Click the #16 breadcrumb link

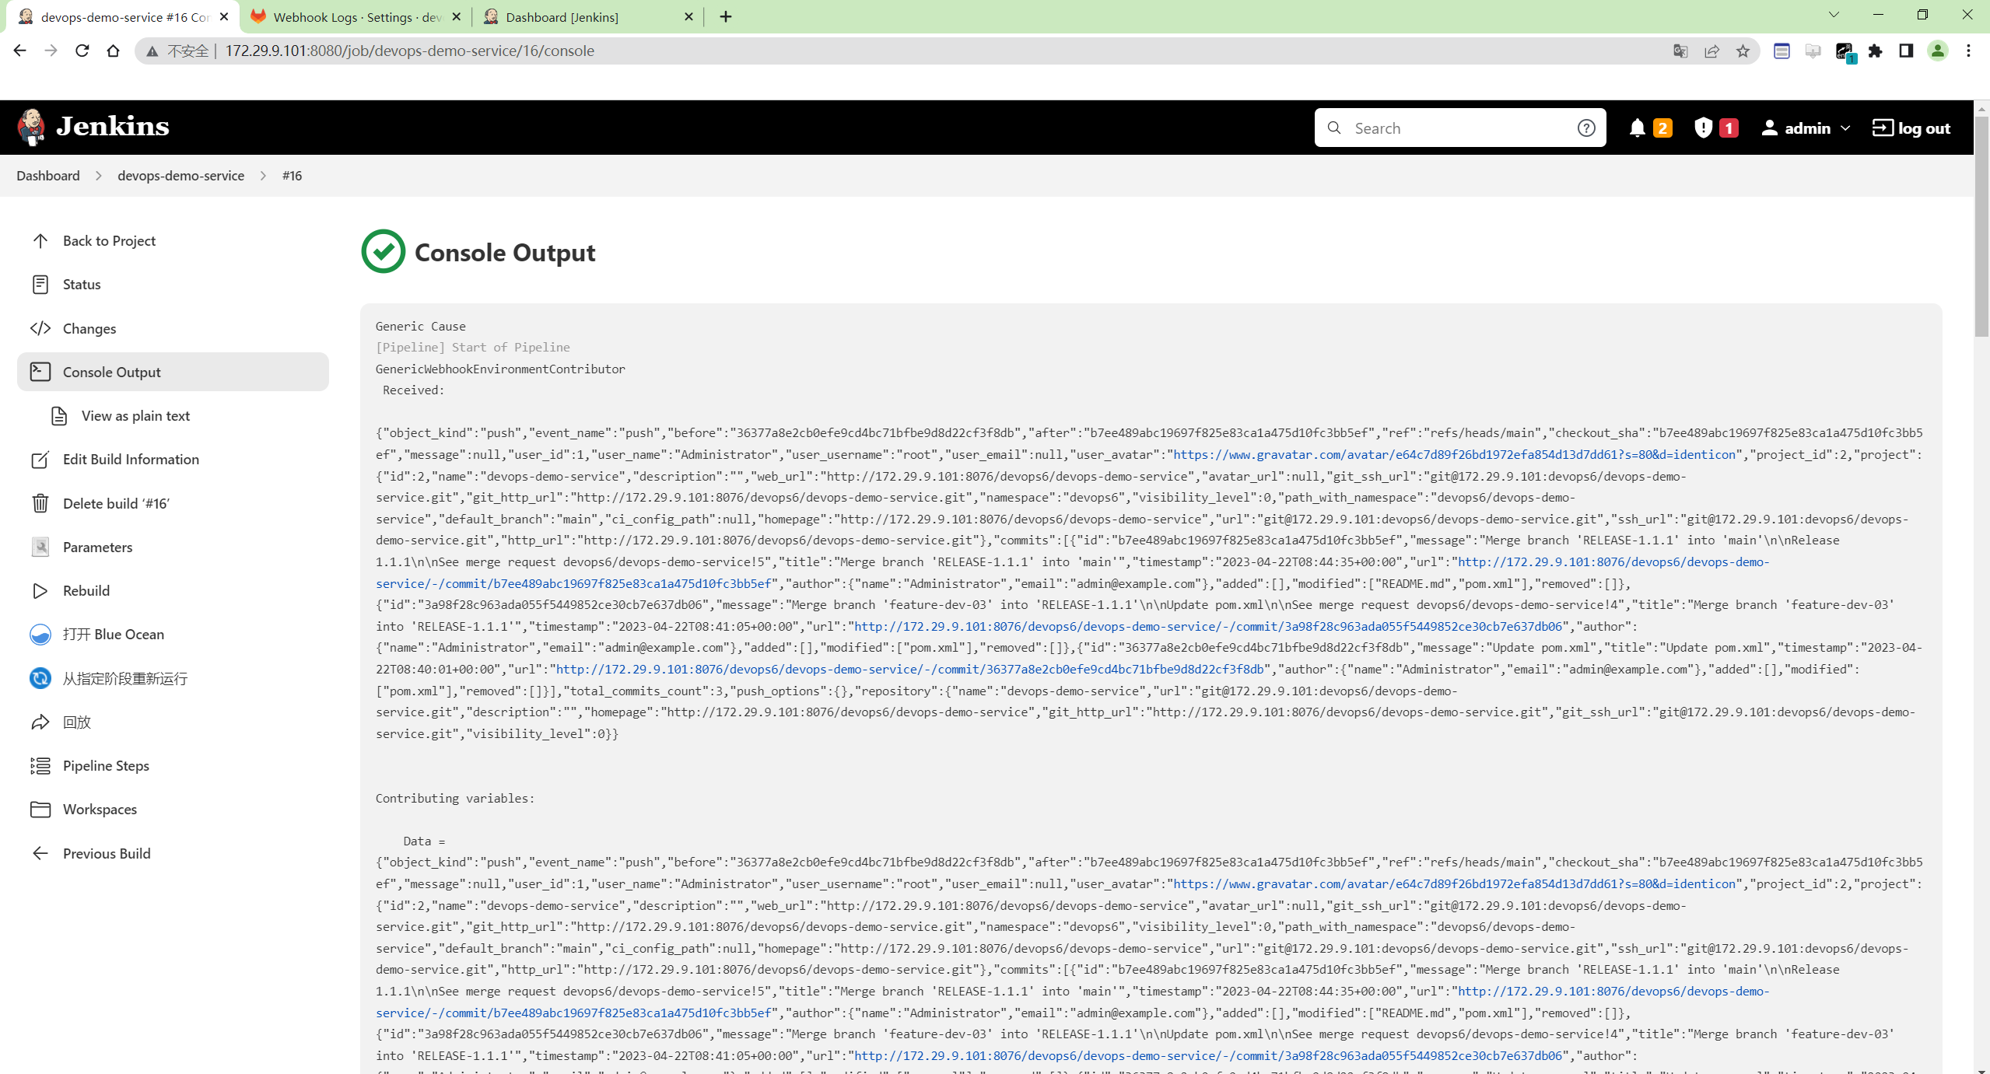click(292, 176)
